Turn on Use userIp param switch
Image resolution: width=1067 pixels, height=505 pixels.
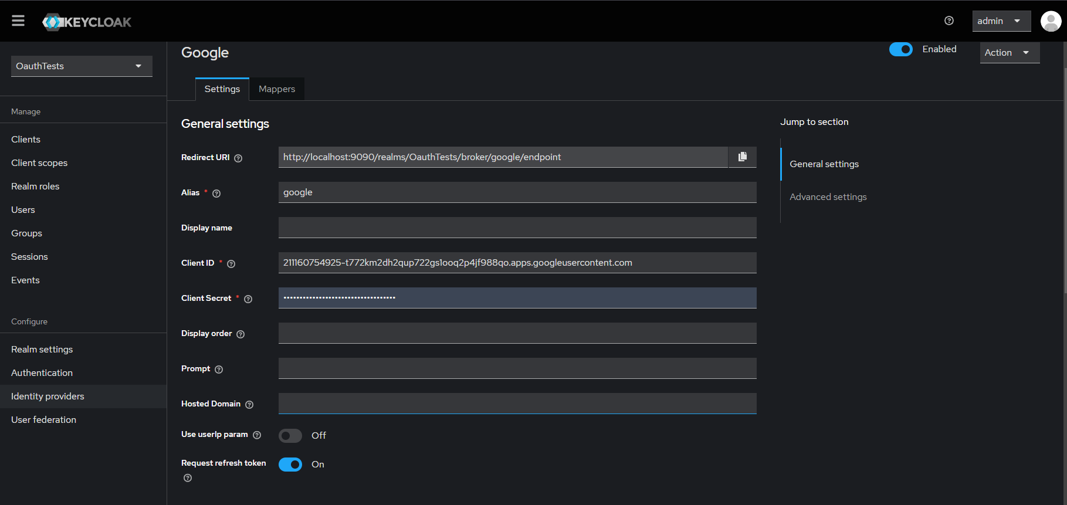[290, 436]
